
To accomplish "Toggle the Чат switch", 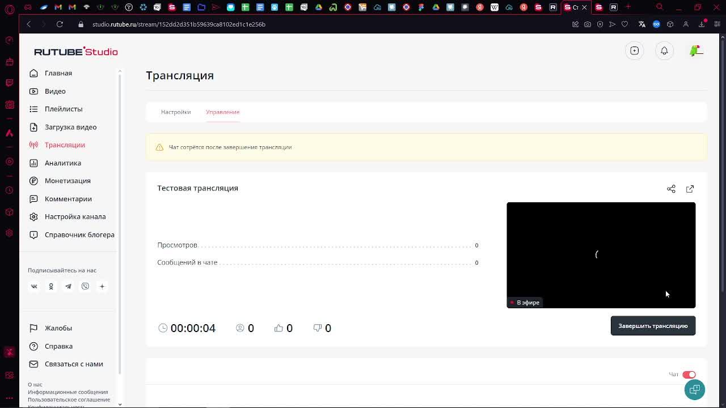I will [x=689, y=375].
